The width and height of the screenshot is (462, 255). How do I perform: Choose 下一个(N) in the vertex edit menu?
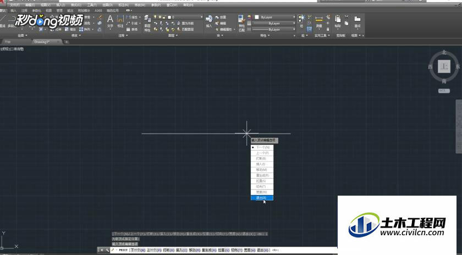coord(262,147)
